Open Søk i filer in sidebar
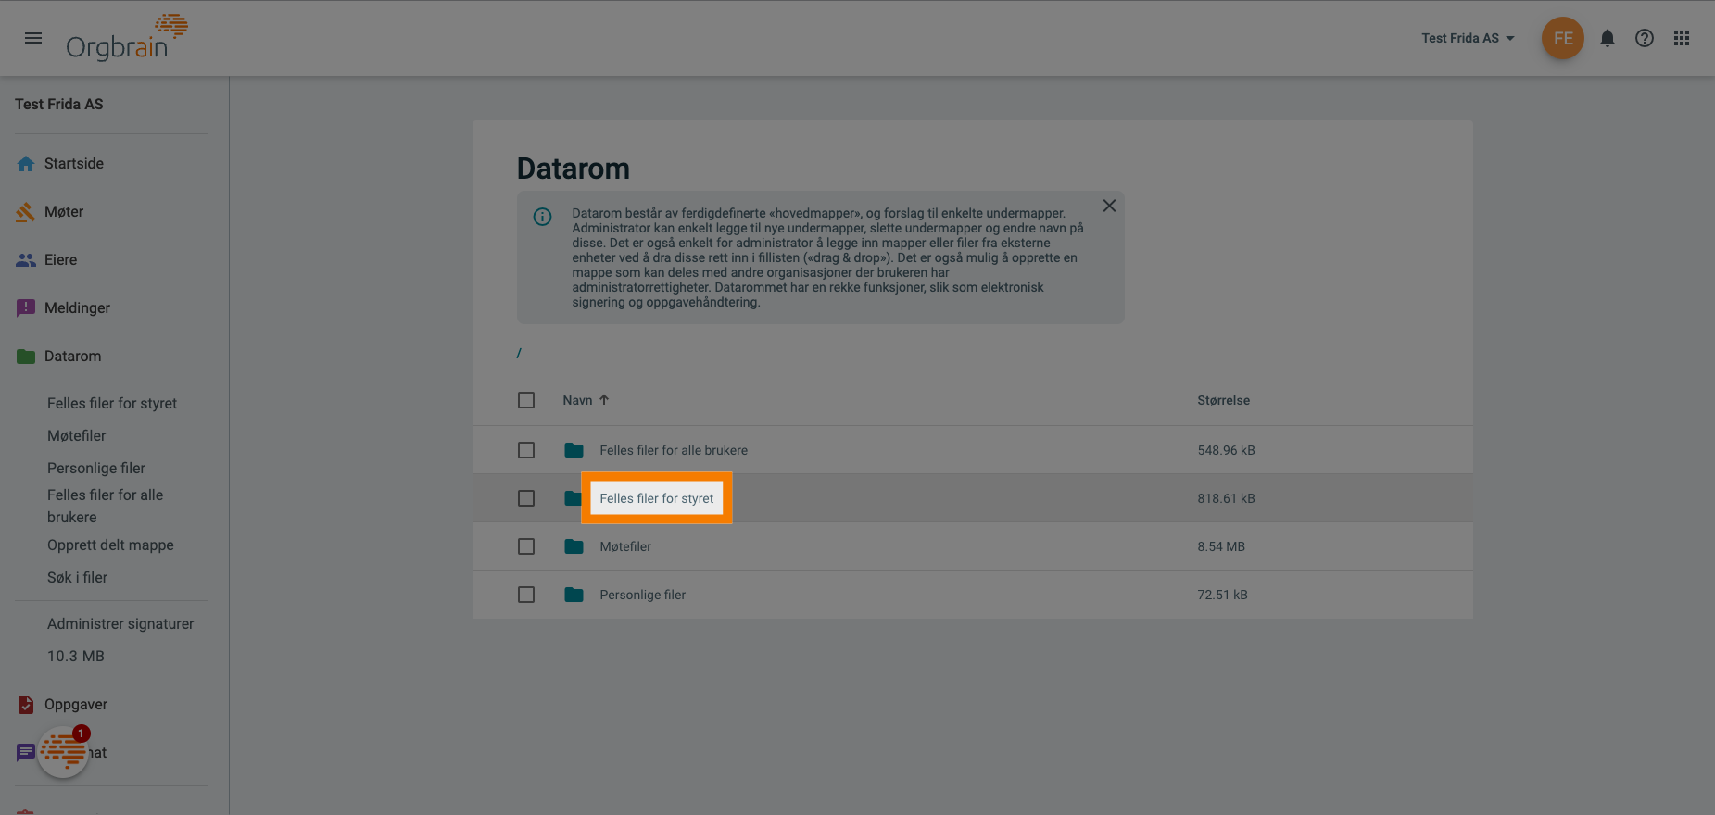The image size is (1715, 815). click(x=77, y=577)
